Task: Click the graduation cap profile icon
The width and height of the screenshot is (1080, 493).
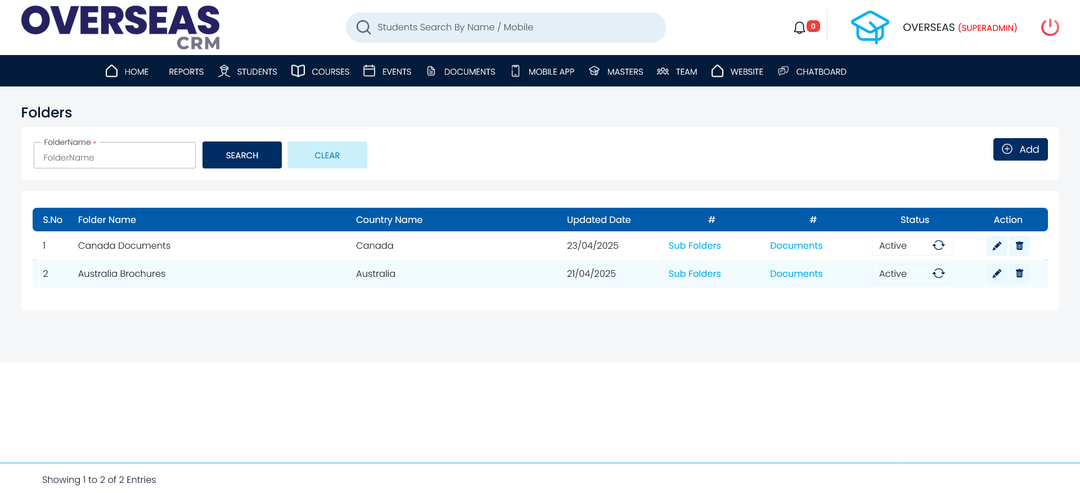Action: click(870, 28)
